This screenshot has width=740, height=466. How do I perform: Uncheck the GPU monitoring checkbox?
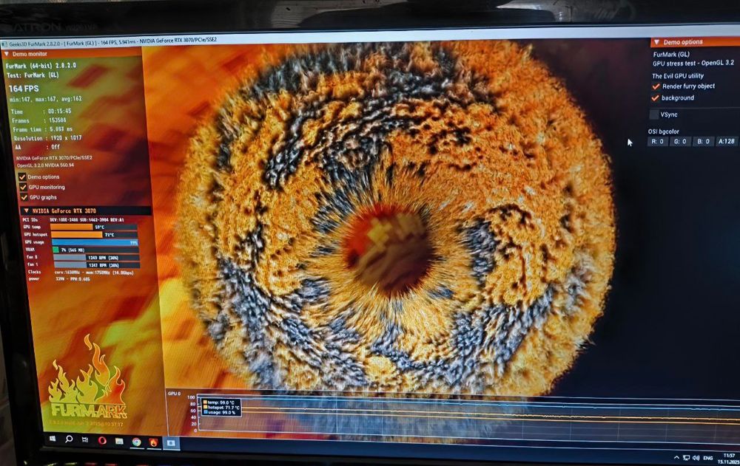(x=23, y=187)
